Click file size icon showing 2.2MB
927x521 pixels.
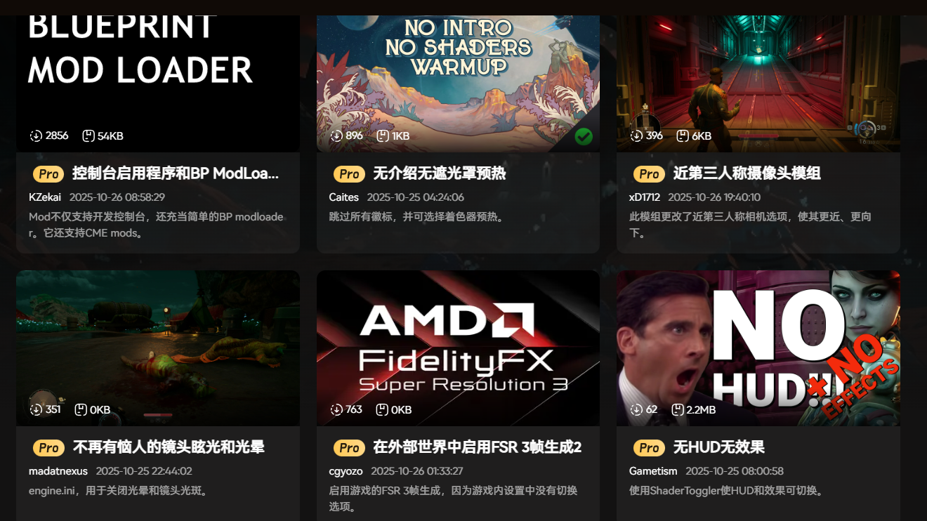point(678,409)
